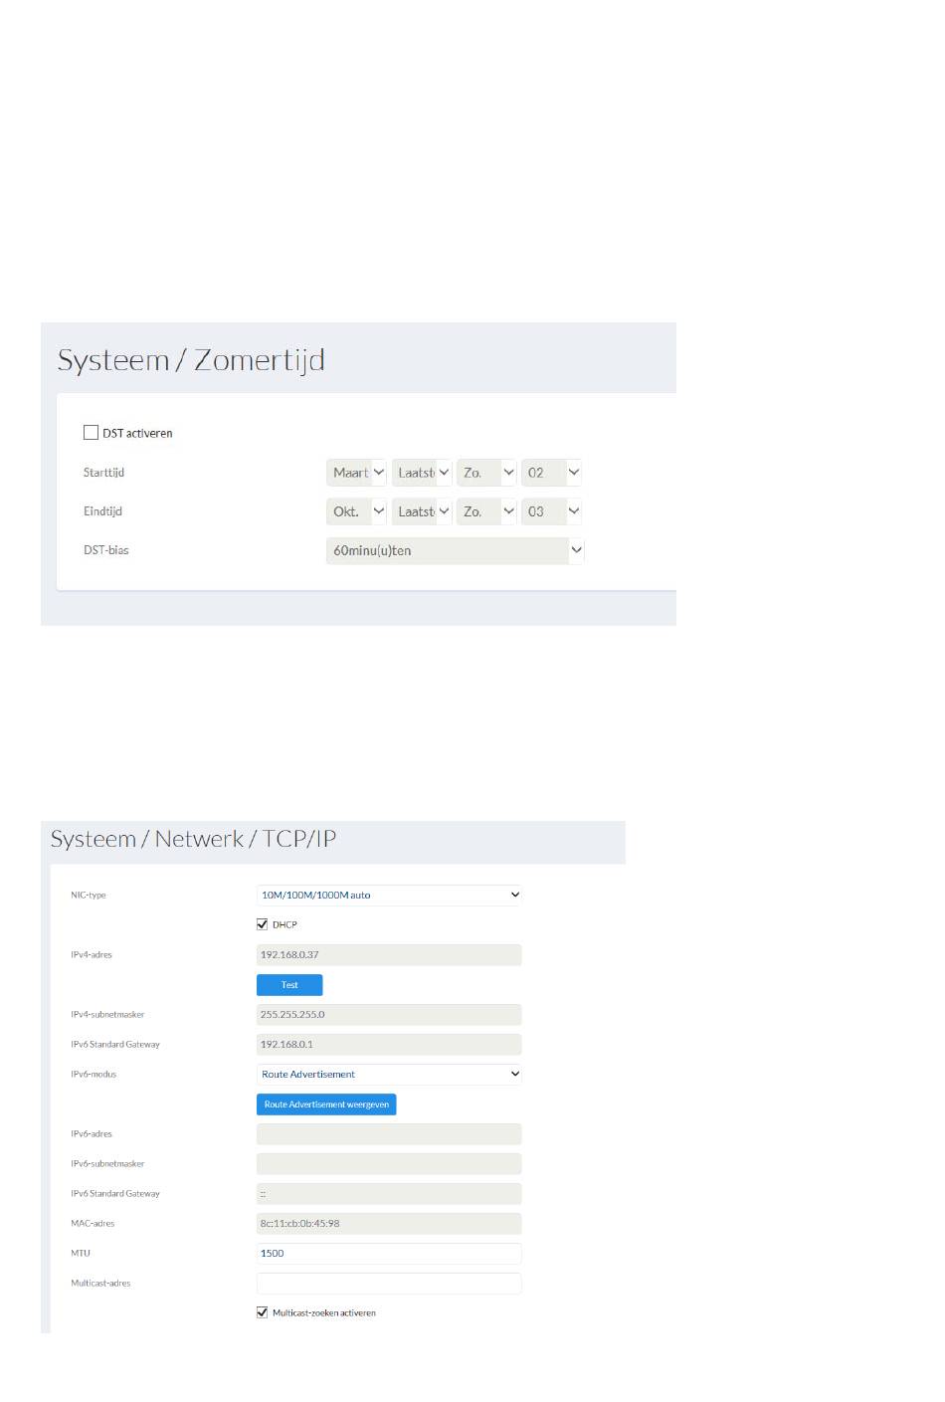Open the Eindtijd week dropdown showing Laatste
The width and height of the screenshot is (945, 1402).
tap(422, 511)
